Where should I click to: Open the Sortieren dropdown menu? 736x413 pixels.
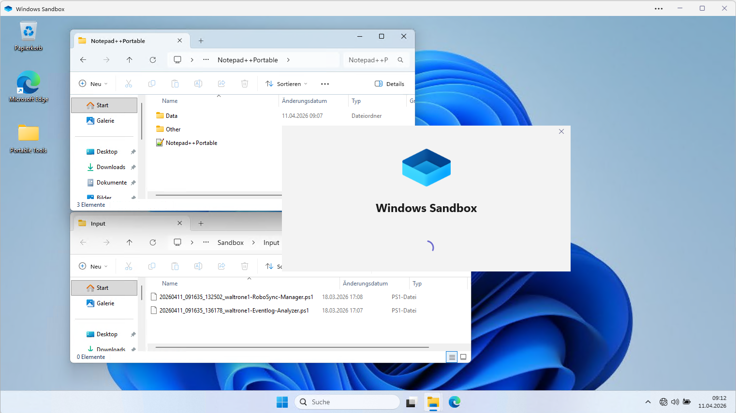tap(286, 84)
